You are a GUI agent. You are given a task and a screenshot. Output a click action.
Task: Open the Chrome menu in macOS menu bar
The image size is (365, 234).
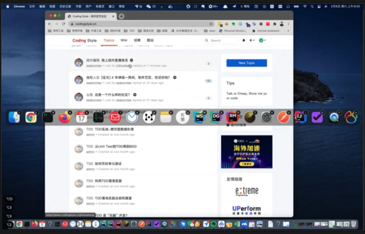[x=19, y=6]
